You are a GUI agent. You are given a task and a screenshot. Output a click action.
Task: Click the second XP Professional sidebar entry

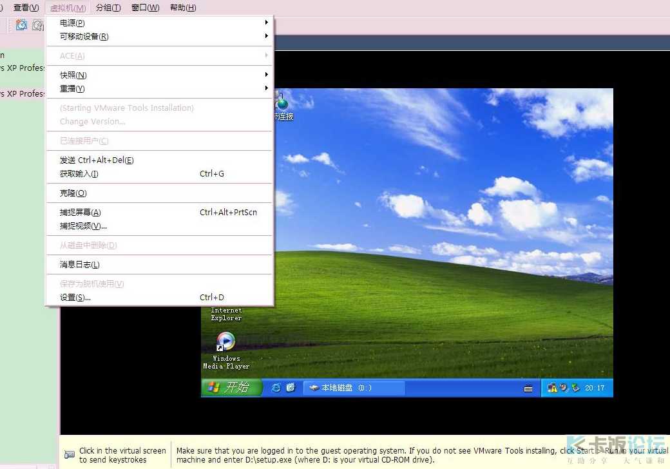(x=22, y=93)
